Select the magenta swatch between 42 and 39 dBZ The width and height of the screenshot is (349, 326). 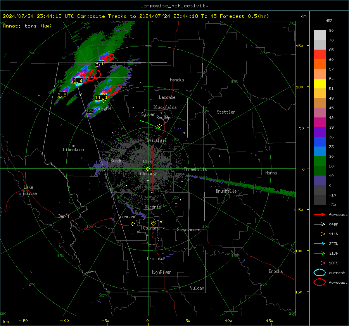click(320, 122)
